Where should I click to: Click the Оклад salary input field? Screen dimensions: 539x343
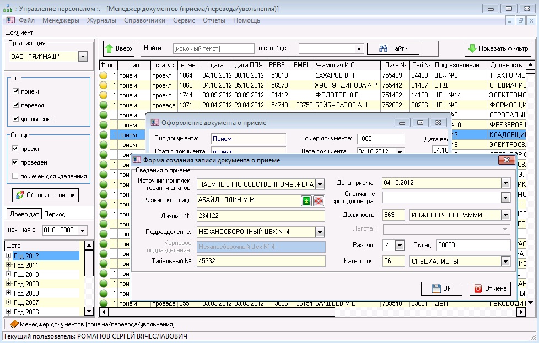473,246
